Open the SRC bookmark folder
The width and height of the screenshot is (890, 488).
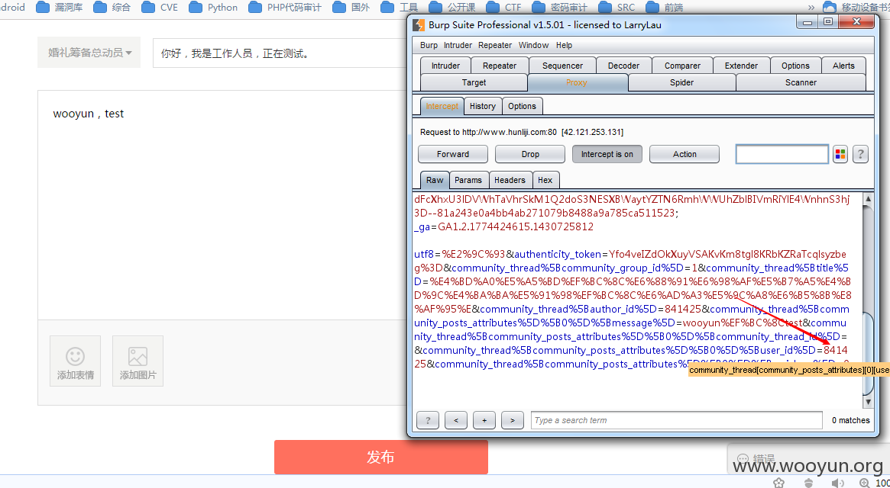click(x=617, y=8)
